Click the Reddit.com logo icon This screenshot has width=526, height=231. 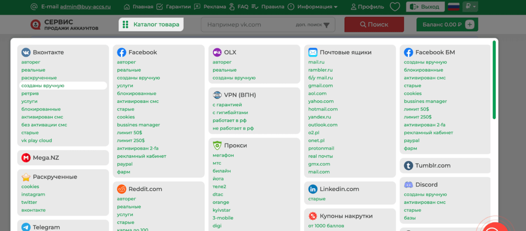coord(121,189)
